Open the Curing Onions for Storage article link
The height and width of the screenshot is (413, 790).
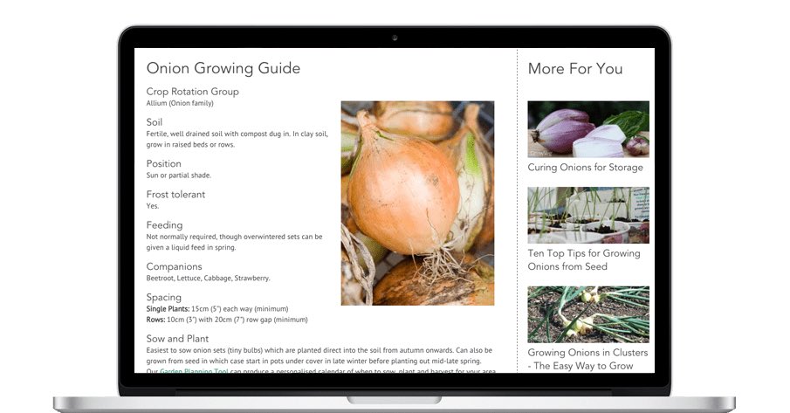click(x=585, y=168)
